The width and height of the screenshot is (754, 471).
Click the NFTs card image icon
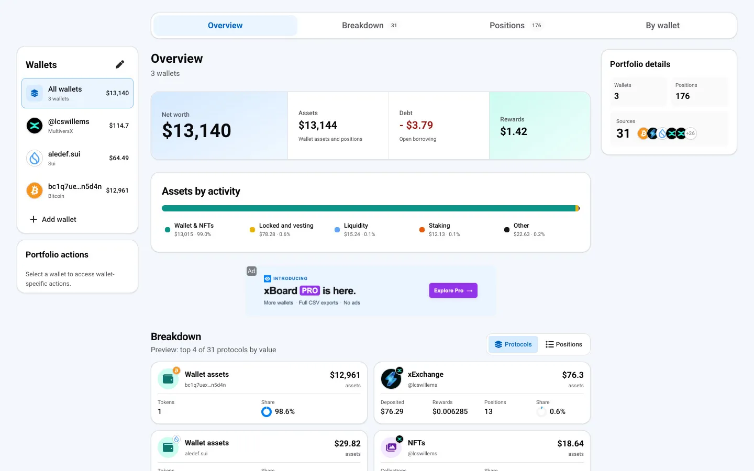pyautogui.click(x=391, y=447)
